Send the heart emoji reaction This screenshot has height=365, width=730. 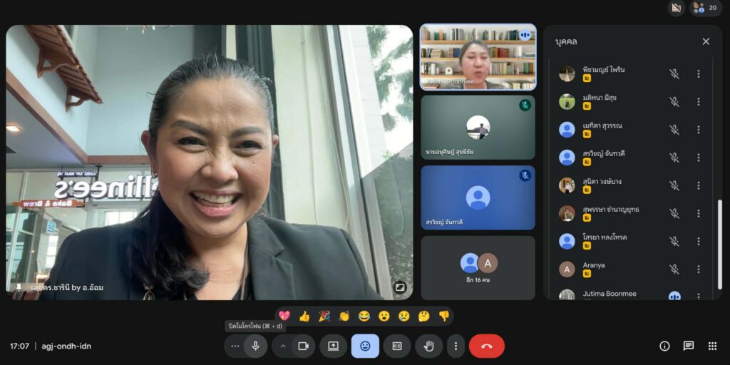tap(284, 316)
